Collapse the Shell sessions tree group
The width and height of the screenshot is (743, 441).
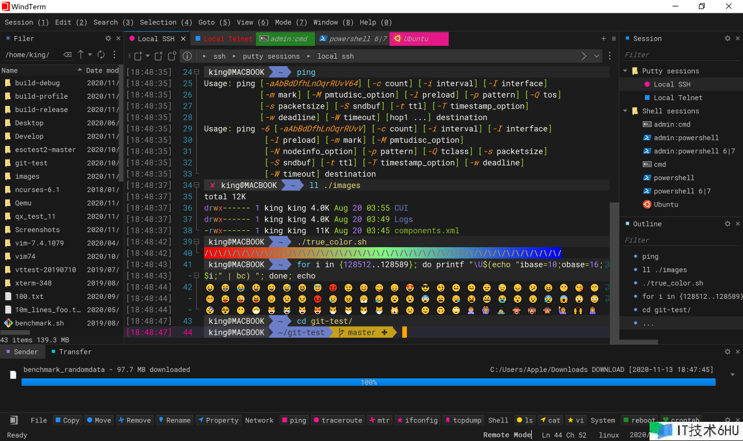pos(626,111)
